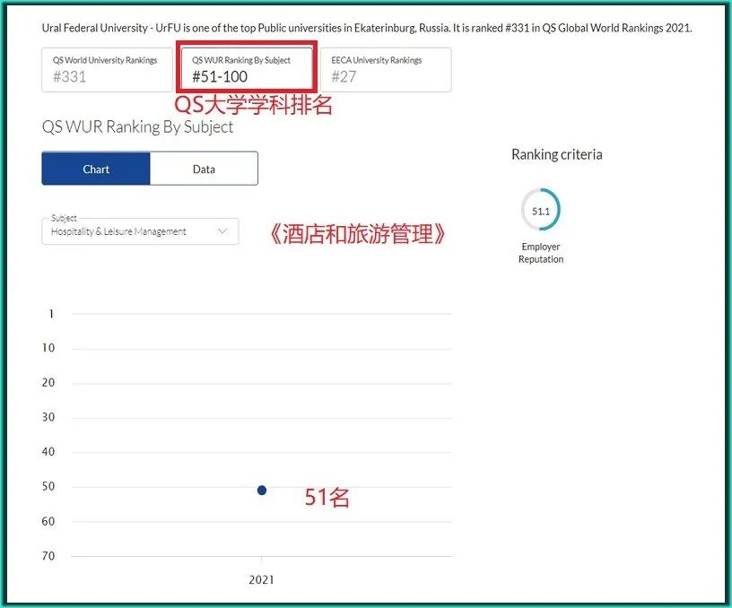Click the Ural Federal University description sentence

click(367, 28)
